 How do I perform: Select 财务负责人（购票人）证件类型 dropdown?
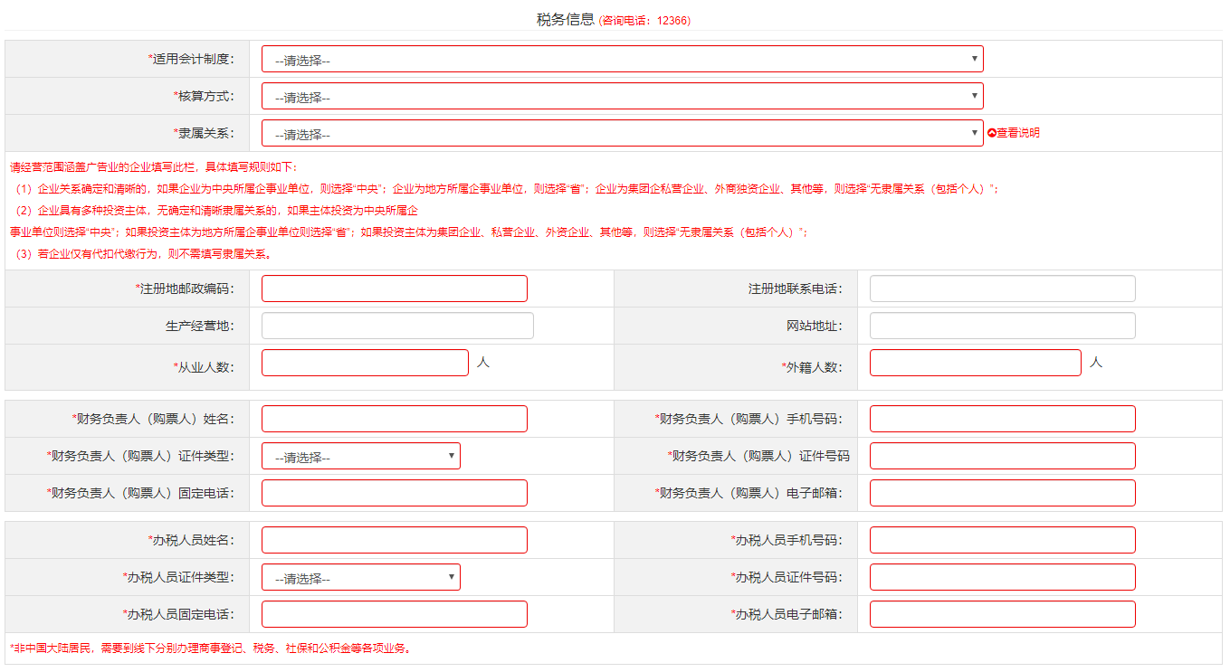click(x=360, y=457)
